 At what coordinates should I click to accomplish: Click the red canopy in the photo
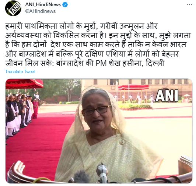pyautogui.click(x=24, y=84)
